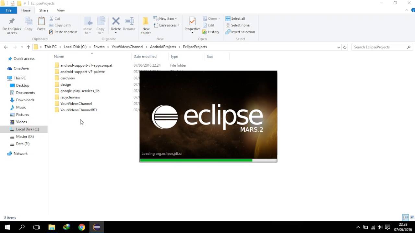Switch to details view layout
The height and width of the screenshot is (233, 415).
point(405,217)
